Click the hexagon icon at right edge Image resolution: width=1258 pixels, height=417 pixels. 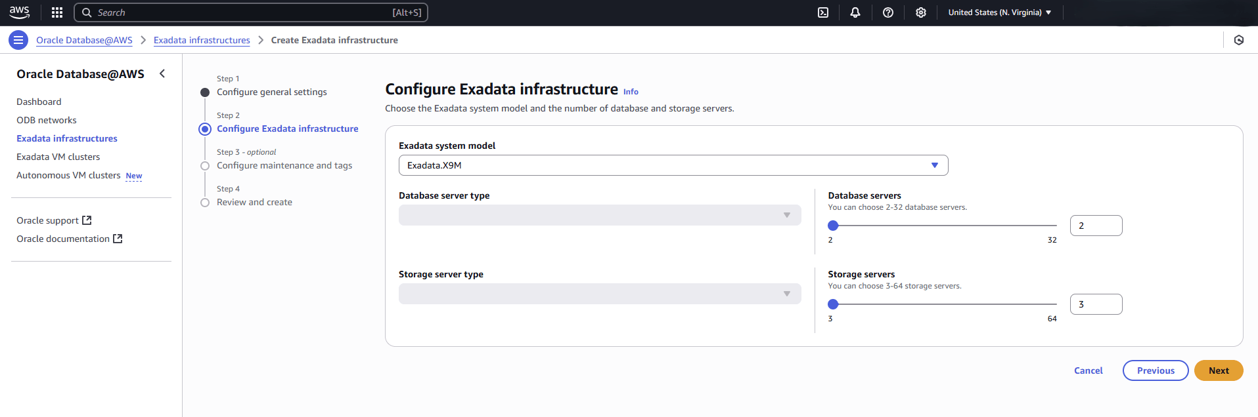click(x=1238, y=40)
